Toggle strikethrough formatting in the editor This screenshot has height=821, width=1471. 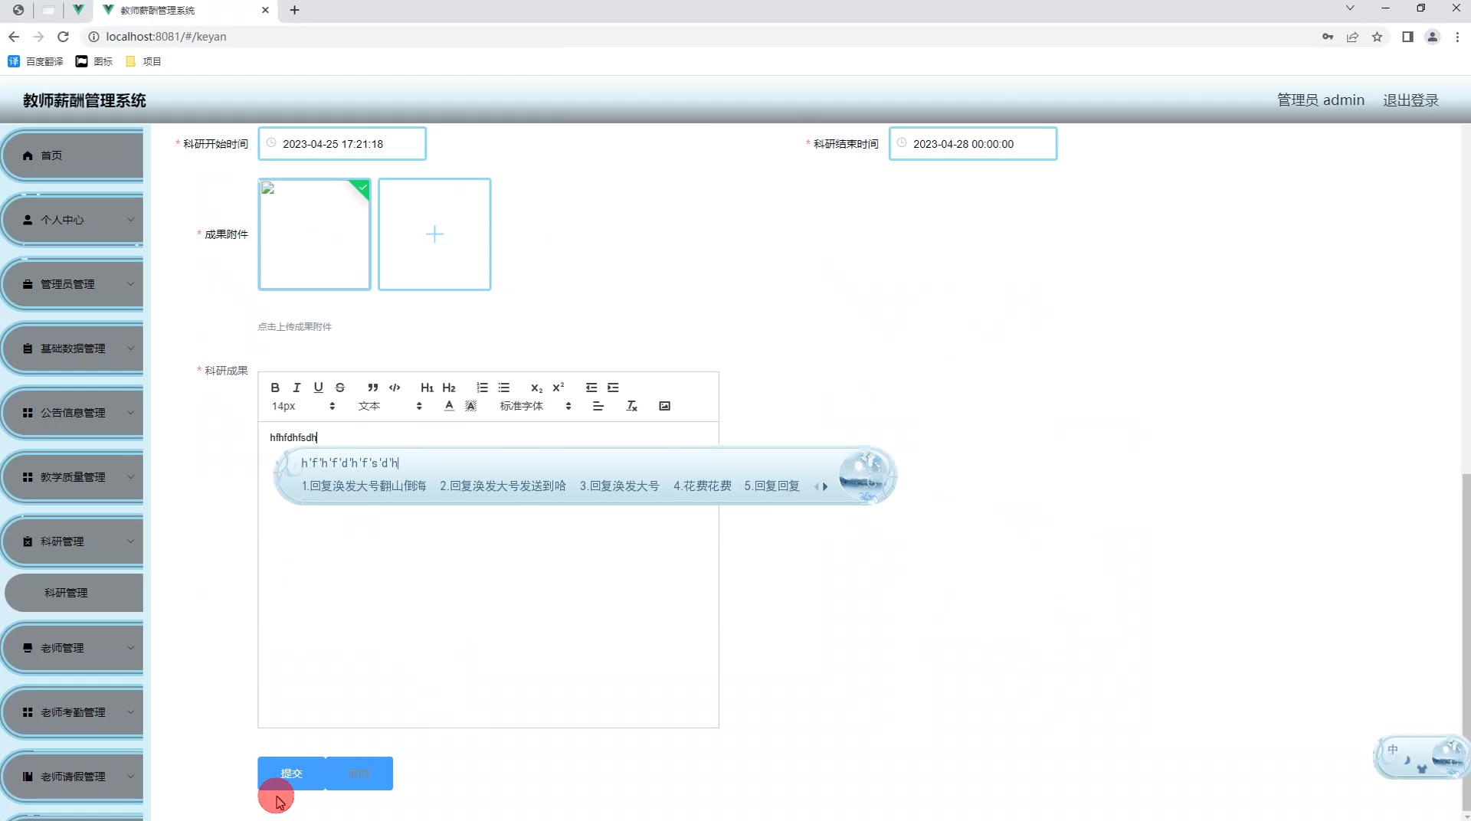(340, 388)
